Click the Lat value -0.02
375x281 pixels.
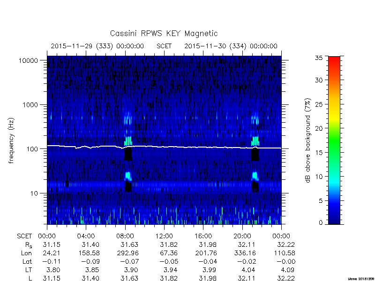(x=246, y=261)
